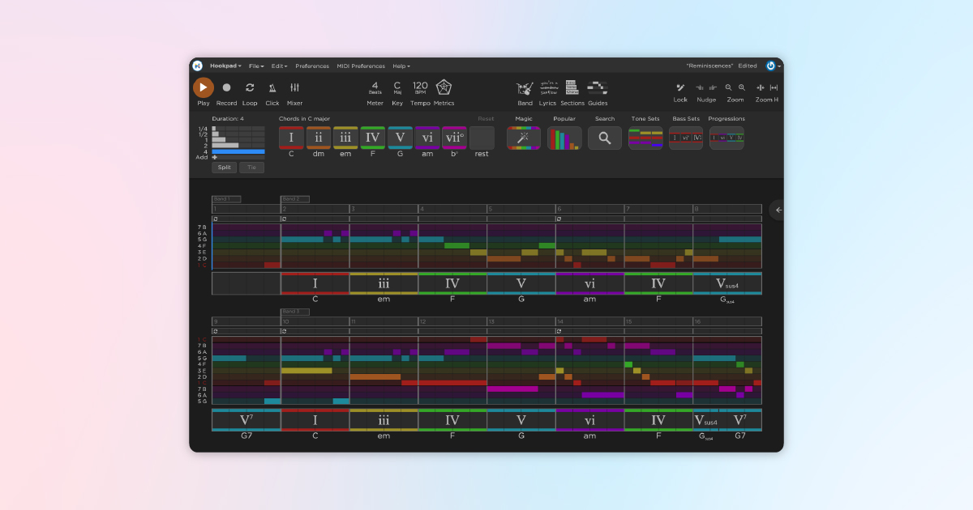973x510 pixels.
Task: Insert the vii° (b°) chord from palette
Action: (454, 138)
